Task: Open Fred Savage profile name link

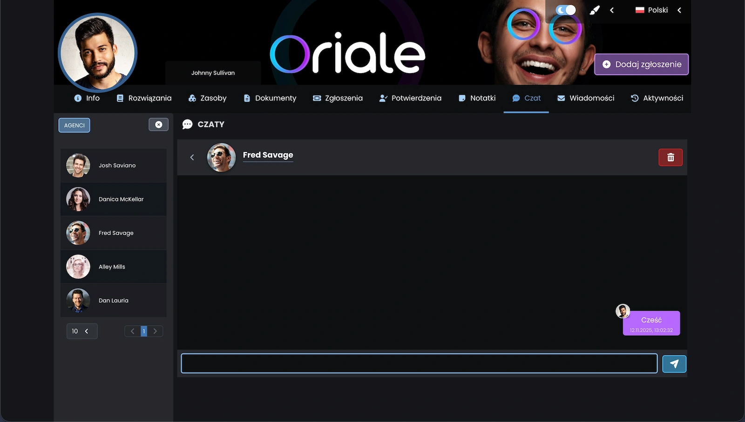Action: (x=268, y=155)
